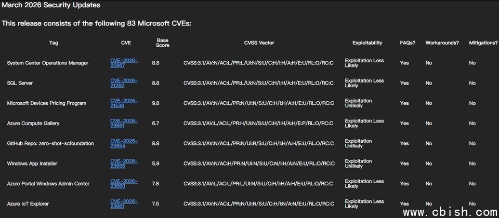Viewport: 499px width, 218px height.
Task: Open the CVE-2026-21262 SQL Server link
Action: pos(124,83)
